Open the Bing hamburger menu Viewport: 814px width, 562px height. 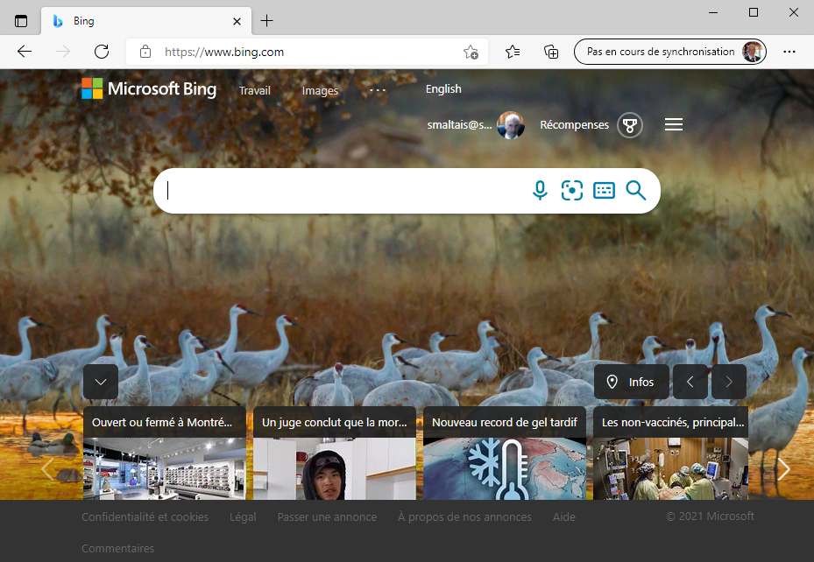674,125
